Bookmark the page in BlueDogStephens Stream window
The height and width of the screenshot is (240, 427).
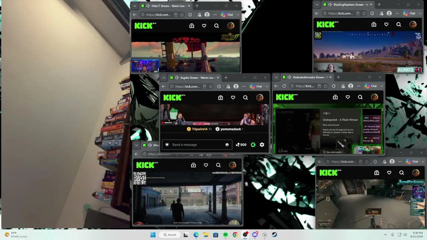click(364, 13)
